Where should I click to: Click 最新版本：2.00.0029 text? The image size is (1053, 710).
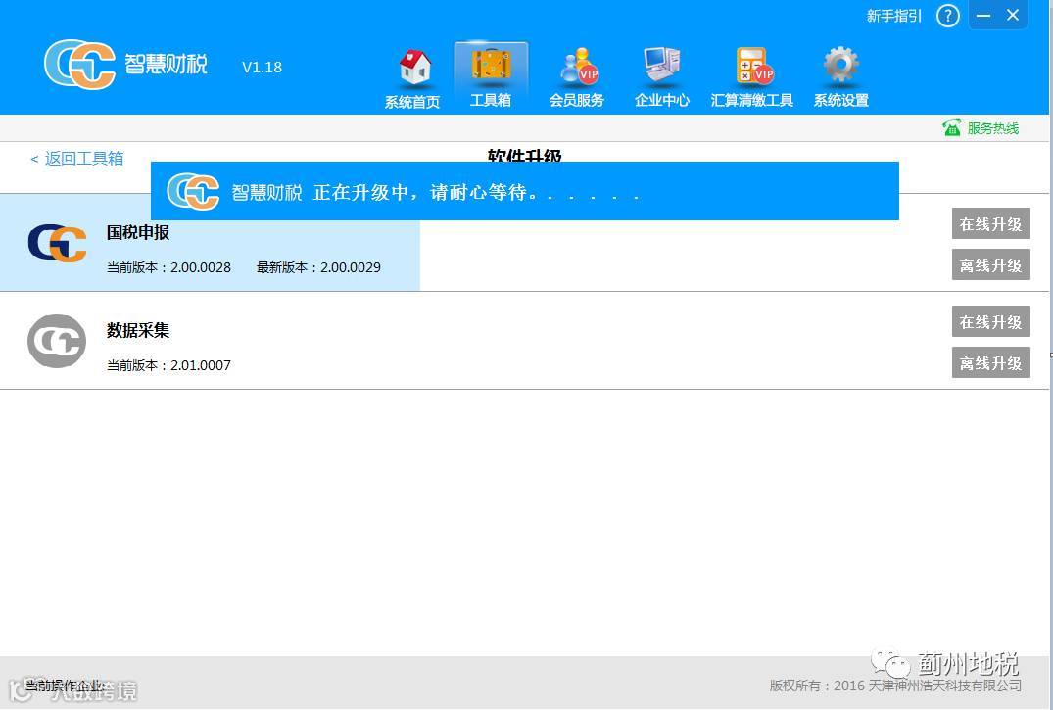318,267
